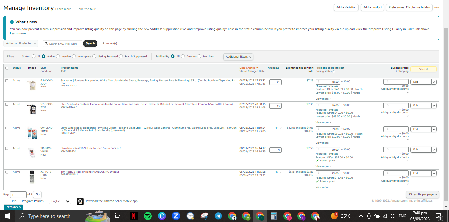Open Task View in the taskbar
The width and height of the screenshot is (449, 222).
pos(118,216)
